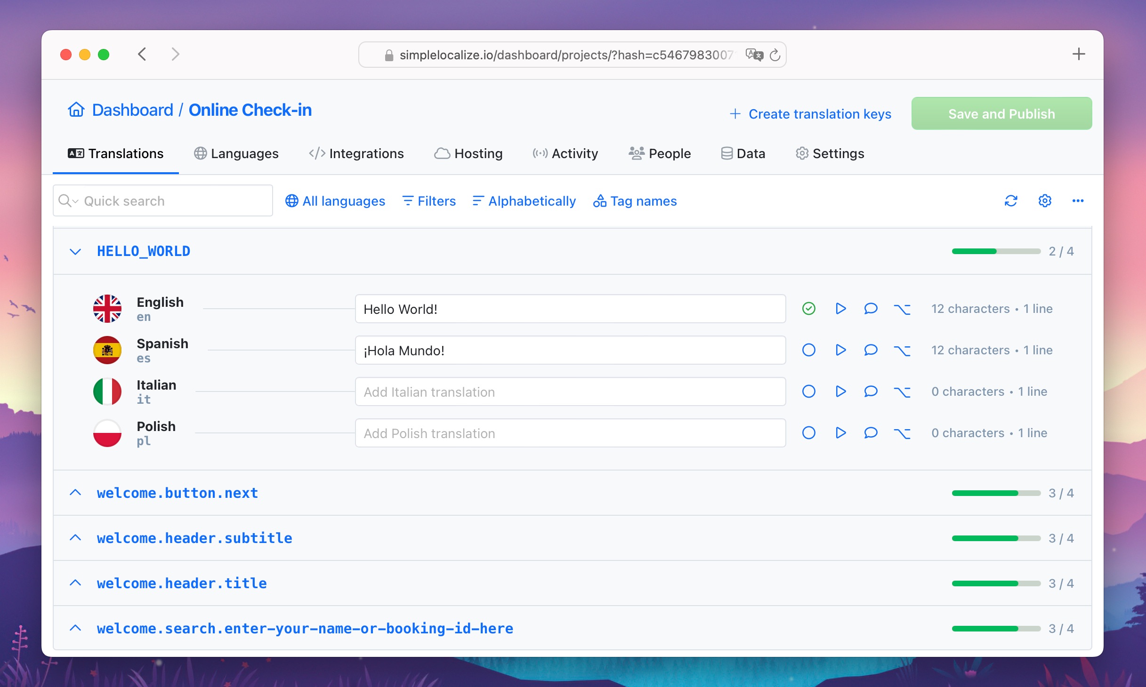This screenshot has width=1146, height=687.
Task: Click the Add Italian translation input field
Action: (570, 392)
